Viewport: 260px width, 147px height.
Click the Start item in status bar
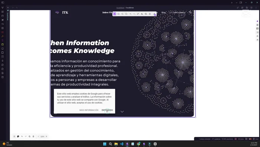(256, 139)
